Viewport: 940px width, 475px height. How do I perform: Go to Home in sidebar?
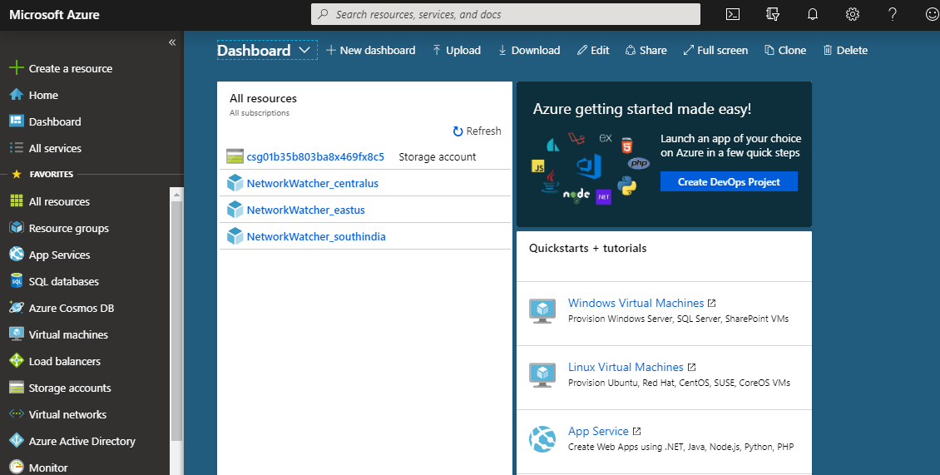click(43, 95)
